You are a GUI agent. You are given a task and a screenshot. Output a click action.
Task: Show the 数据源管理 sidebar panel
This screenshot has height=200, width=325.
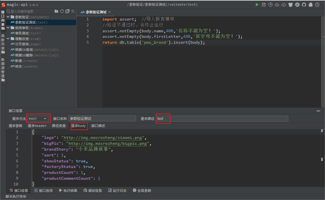[3, 70]
